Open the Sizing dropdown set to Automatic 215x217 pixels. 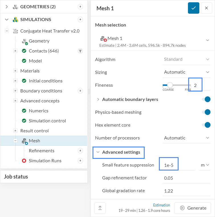click(x=187, y=72)
